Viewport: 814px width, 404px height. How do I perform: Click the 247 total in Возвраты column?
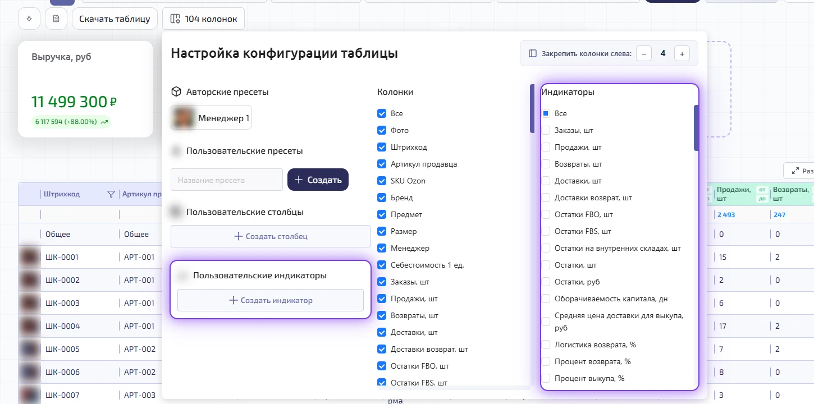[779, 214]
